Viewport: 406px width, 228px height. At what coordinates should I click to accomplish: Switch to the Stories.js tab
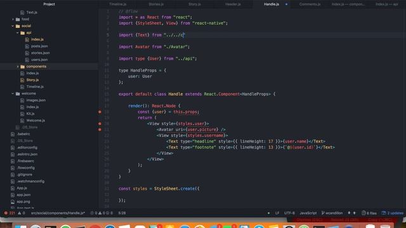coord(156,4)
